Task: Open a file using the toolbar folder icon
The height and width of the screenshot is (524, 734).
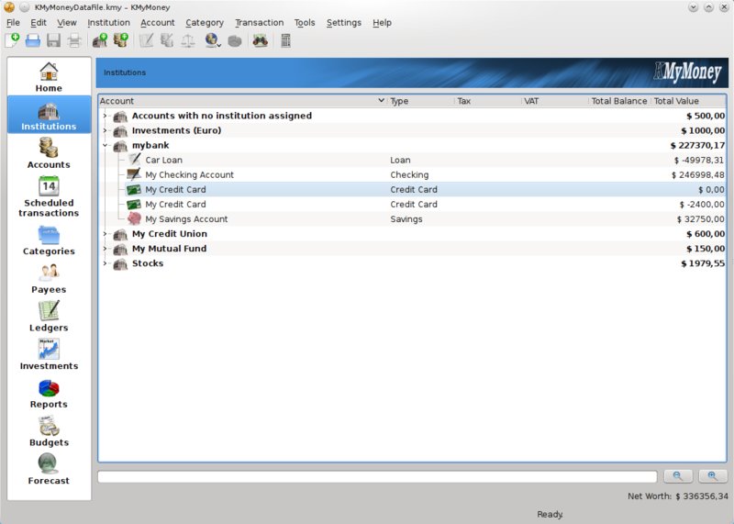Action: tap(32, 40)
